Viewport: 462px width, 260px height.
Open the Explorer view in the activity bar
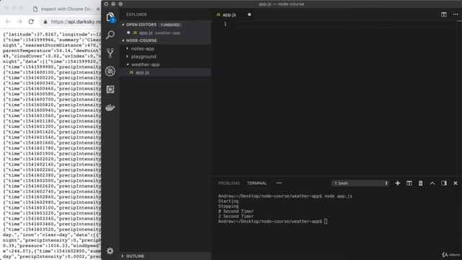click(x=110, y=17)
